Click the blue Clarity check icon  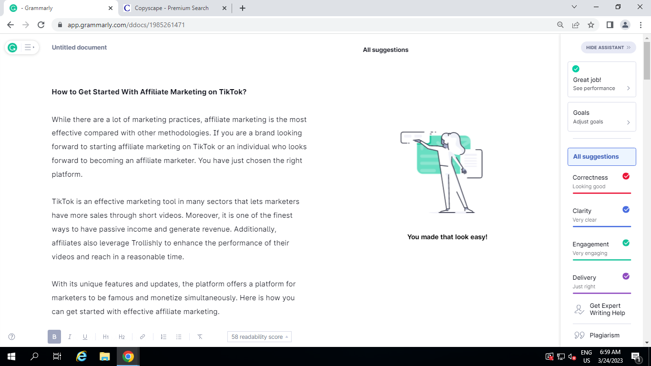point(626,210)
